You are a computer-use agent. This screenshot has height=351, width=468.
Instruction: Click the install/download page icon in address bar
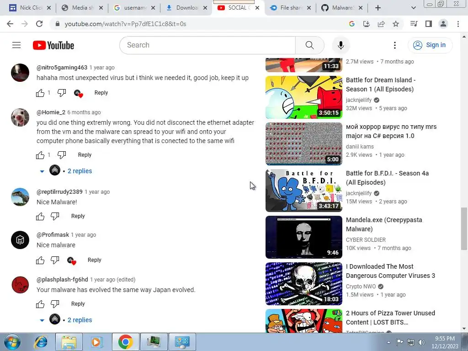[x=367, y=24]
